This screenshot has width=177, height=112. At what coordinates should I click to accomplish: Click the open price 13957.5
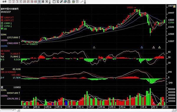[8, 17]
